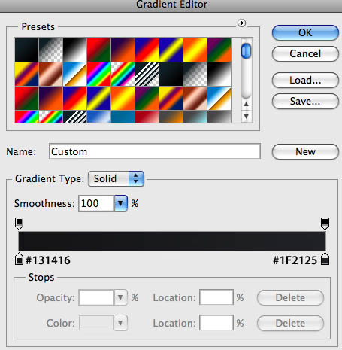
Task: Click the presets scrollbar thumb
Action: [246, 51]
